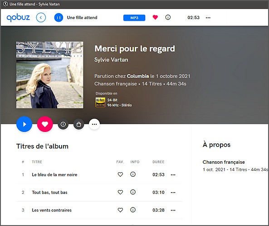Screen dimensions: 269x226
Task: Click duration 03:28 of Les vents contraires
Action: click(158, 210)
